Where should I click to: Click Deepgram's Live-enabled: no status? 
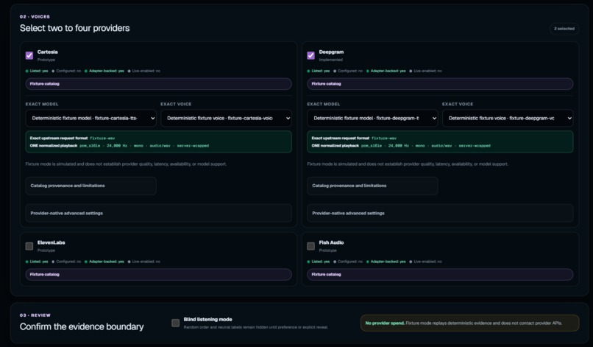click(x=426, y=71)
